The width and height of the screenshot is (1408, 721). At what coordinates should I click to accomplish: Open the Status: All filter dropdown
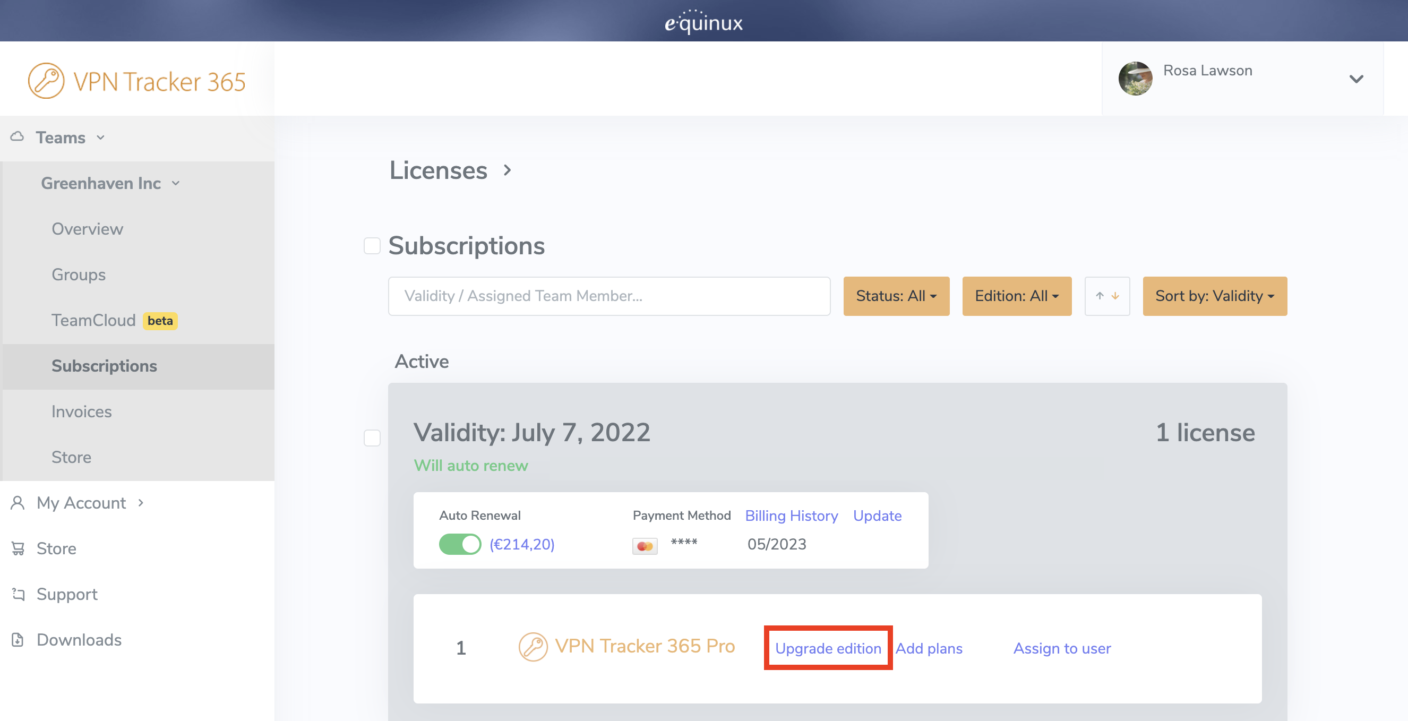[896, 296]
